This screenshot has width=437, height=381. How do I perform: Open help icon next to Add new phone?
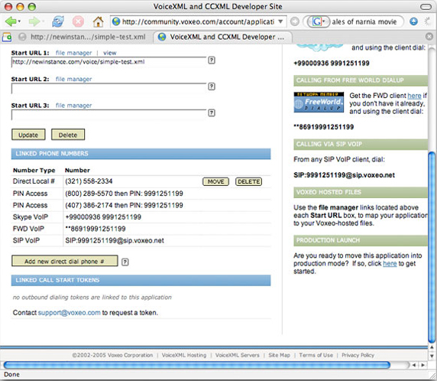tap(125, 262)
